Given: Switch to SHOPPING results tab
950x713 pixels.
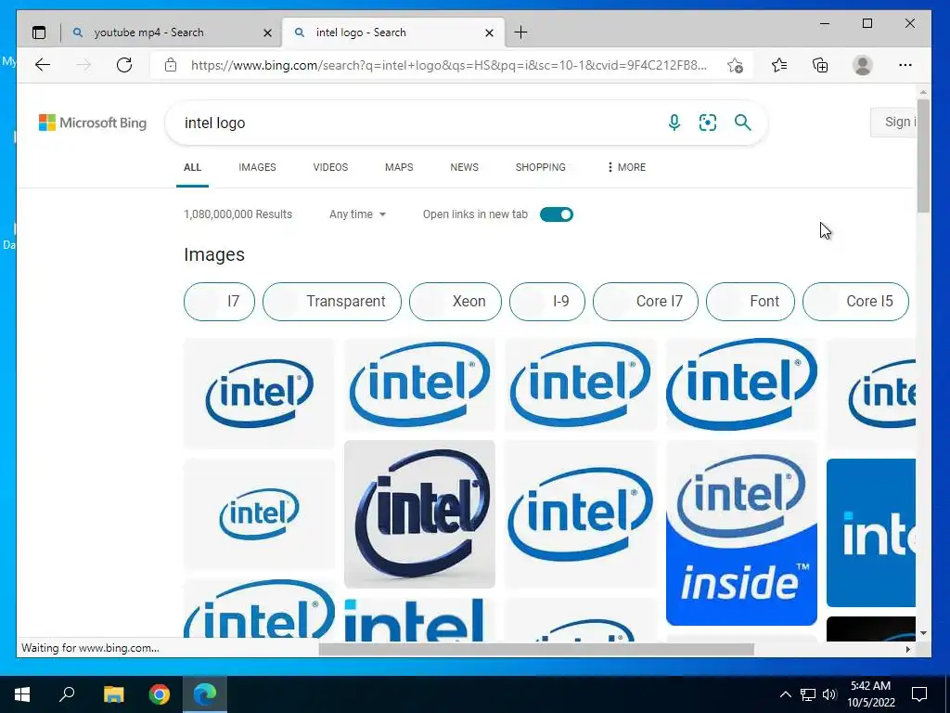Looking at the screenshot, I should tap(541, 167).
